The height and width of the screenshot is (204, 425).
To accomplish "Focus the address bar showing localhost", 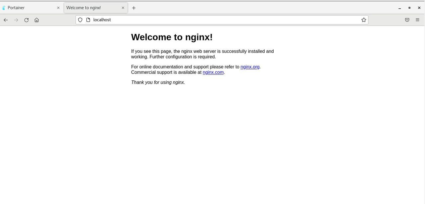I will 222,20.
